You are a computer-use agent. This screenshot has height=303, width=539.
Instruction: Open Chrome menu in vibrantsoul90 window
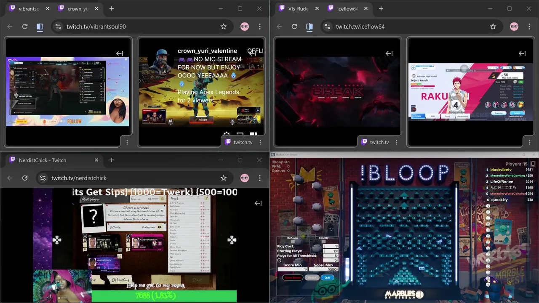[260, 27]
